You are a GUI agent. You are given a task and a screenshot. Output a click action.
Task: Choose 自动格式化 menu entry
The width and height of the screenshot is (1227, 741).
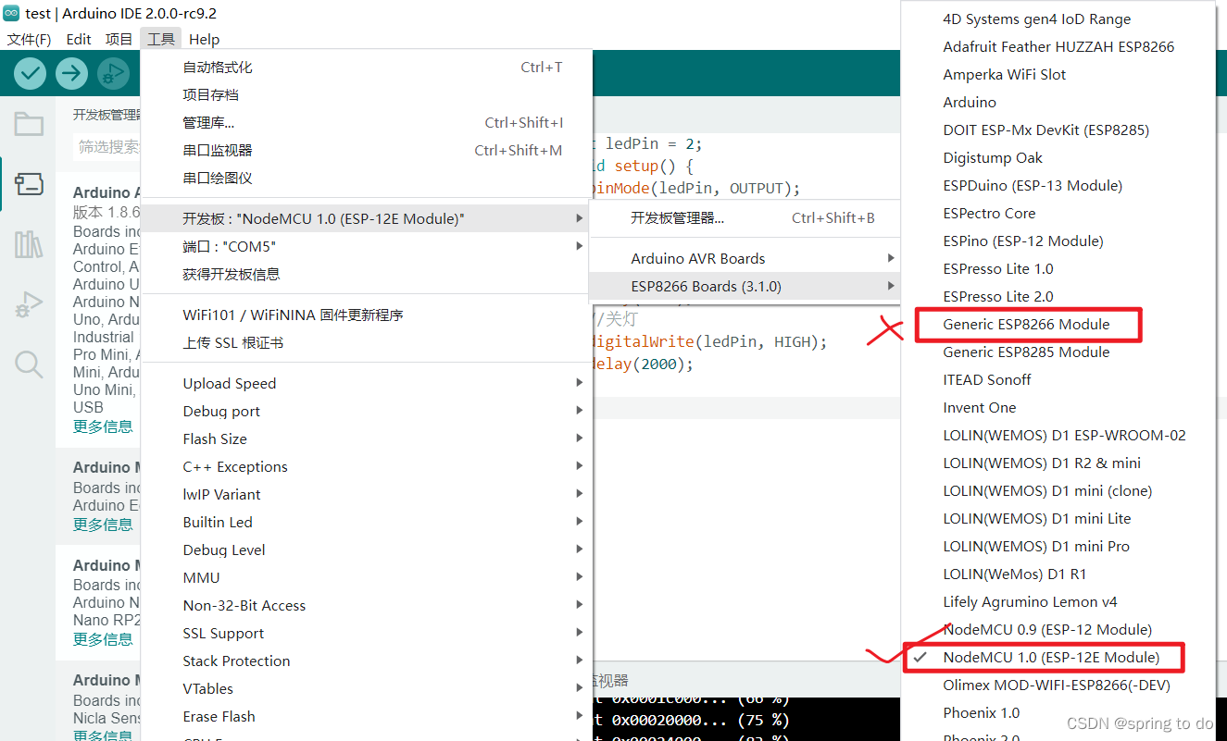pyautogui.click(x=367, y=68)
